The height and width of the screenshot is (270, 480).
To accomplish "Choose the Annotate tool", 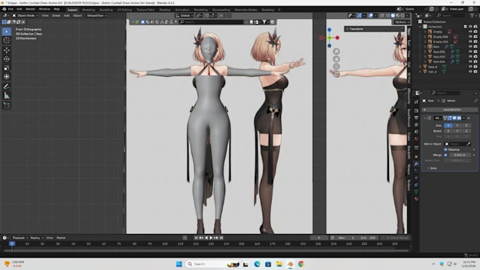I will click(x=6, y=87).
